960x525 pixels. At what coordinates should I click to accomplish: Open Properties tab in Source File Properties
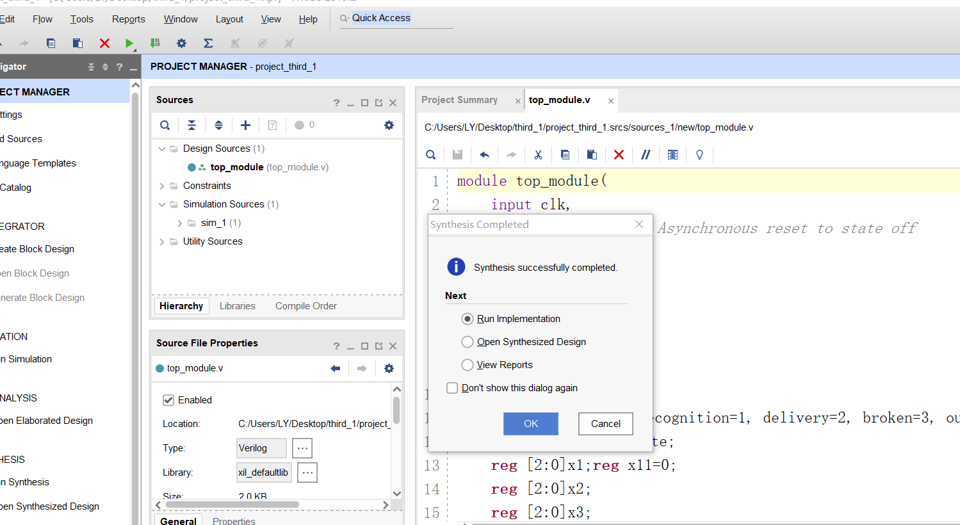(234, 521)
